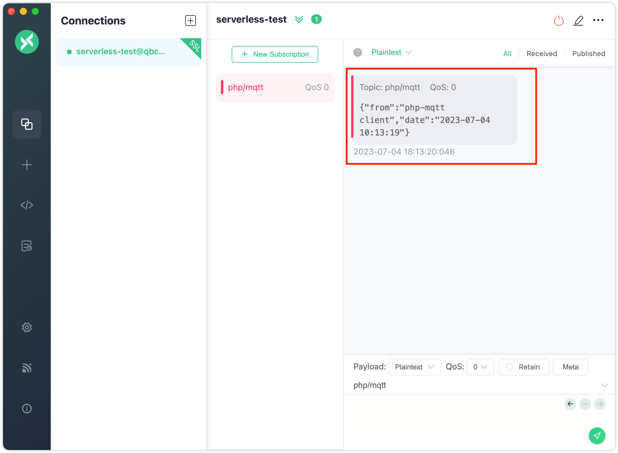Send message with green paper plane button

click(597, 436)
